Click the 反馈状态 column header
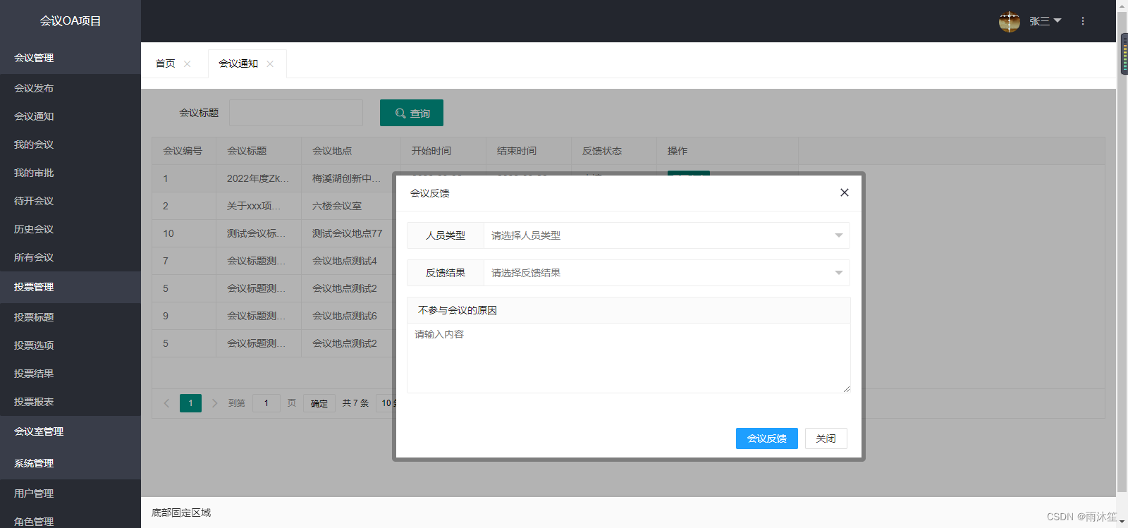Viewport: 1128px width, 528px height. (613, 151)
